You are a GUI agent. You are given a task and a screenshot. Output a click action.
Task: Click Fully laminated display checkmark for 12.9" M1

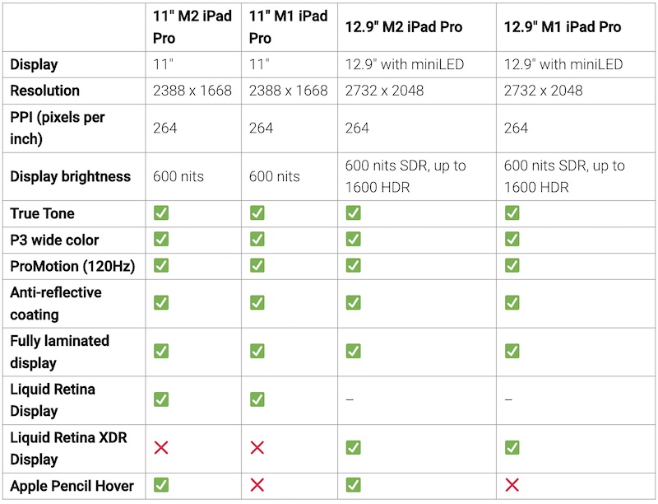click(x=512, y=351)
